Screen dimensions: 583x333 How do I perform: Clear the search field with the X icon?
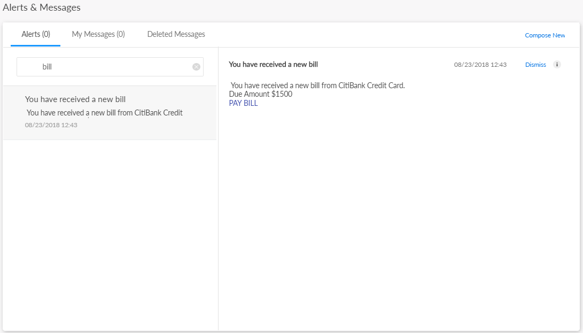click(196, 67)
